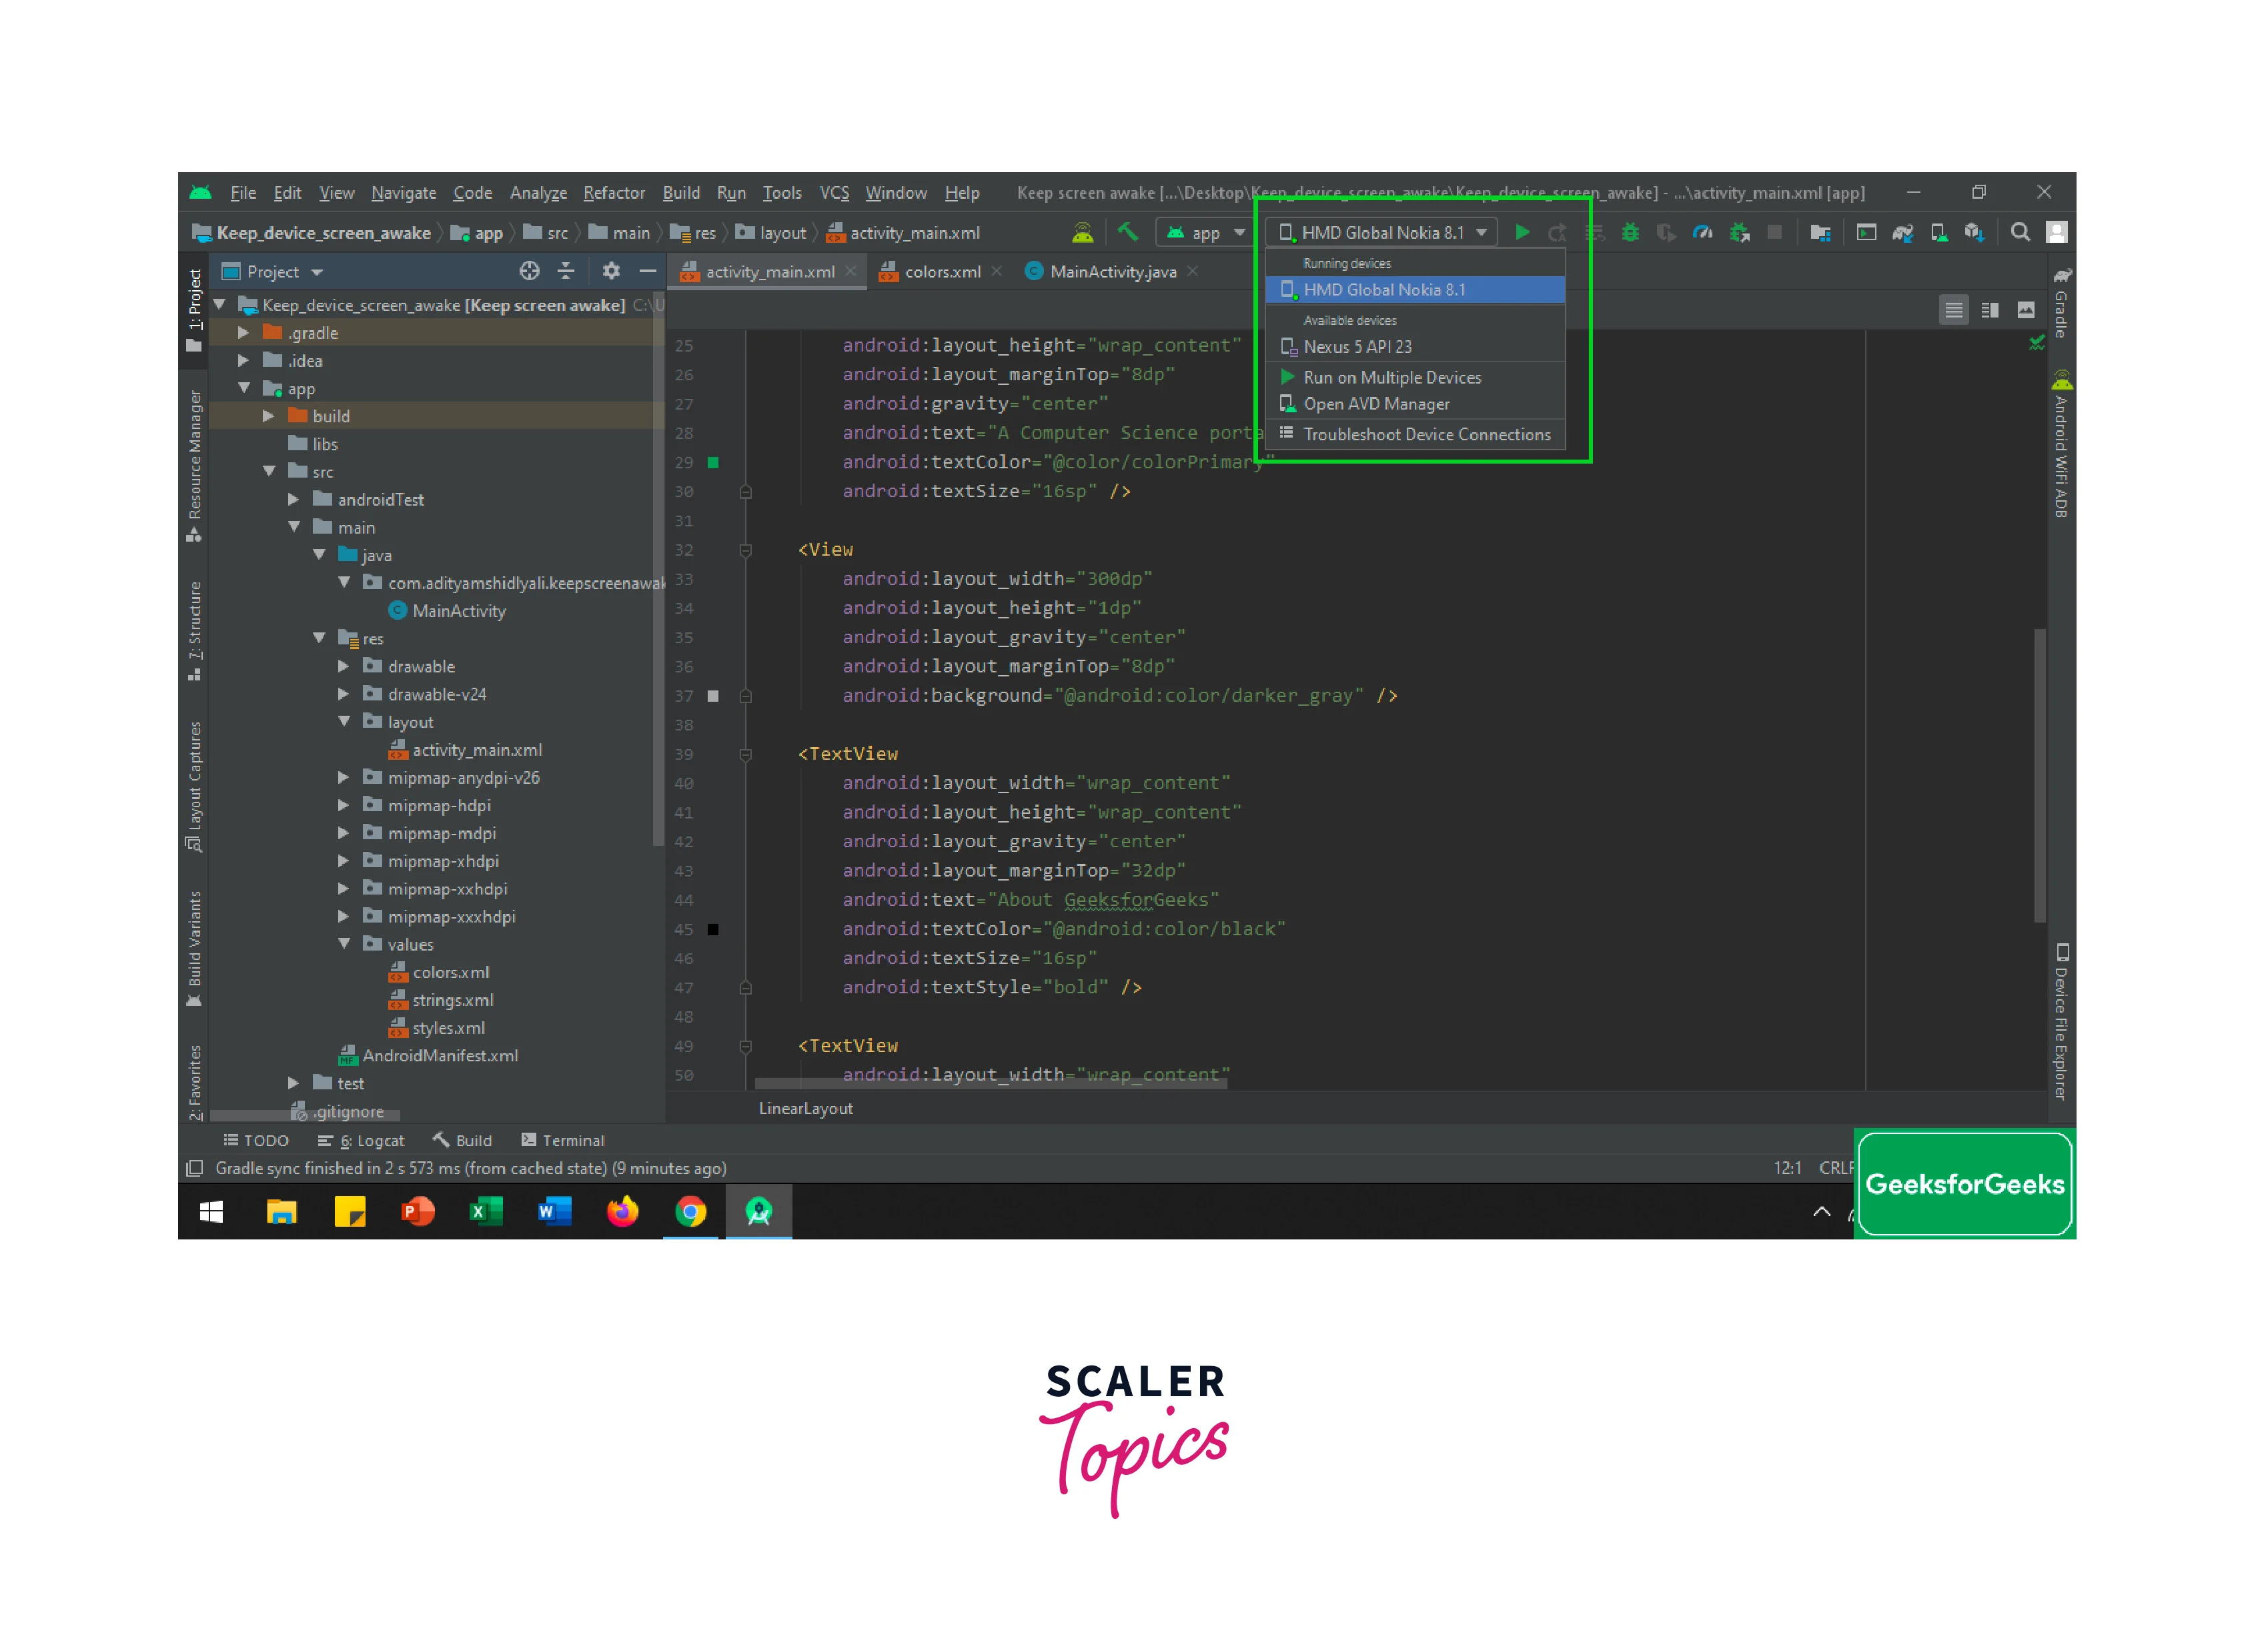Collapse the values folder in tree
2268x1647 pixels.
click(344, 944)
